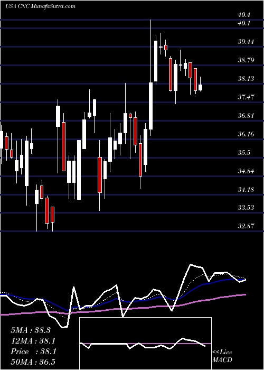This screenshot has height=370, width=264.
Task: Click inside the Live MACD inset chart
Action: tap(145, 344)
